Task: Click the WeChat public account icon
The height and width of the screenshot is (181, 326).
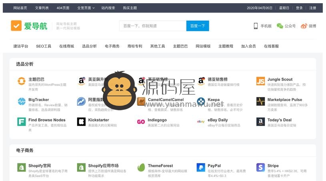Action: click(x=280, y=26)
